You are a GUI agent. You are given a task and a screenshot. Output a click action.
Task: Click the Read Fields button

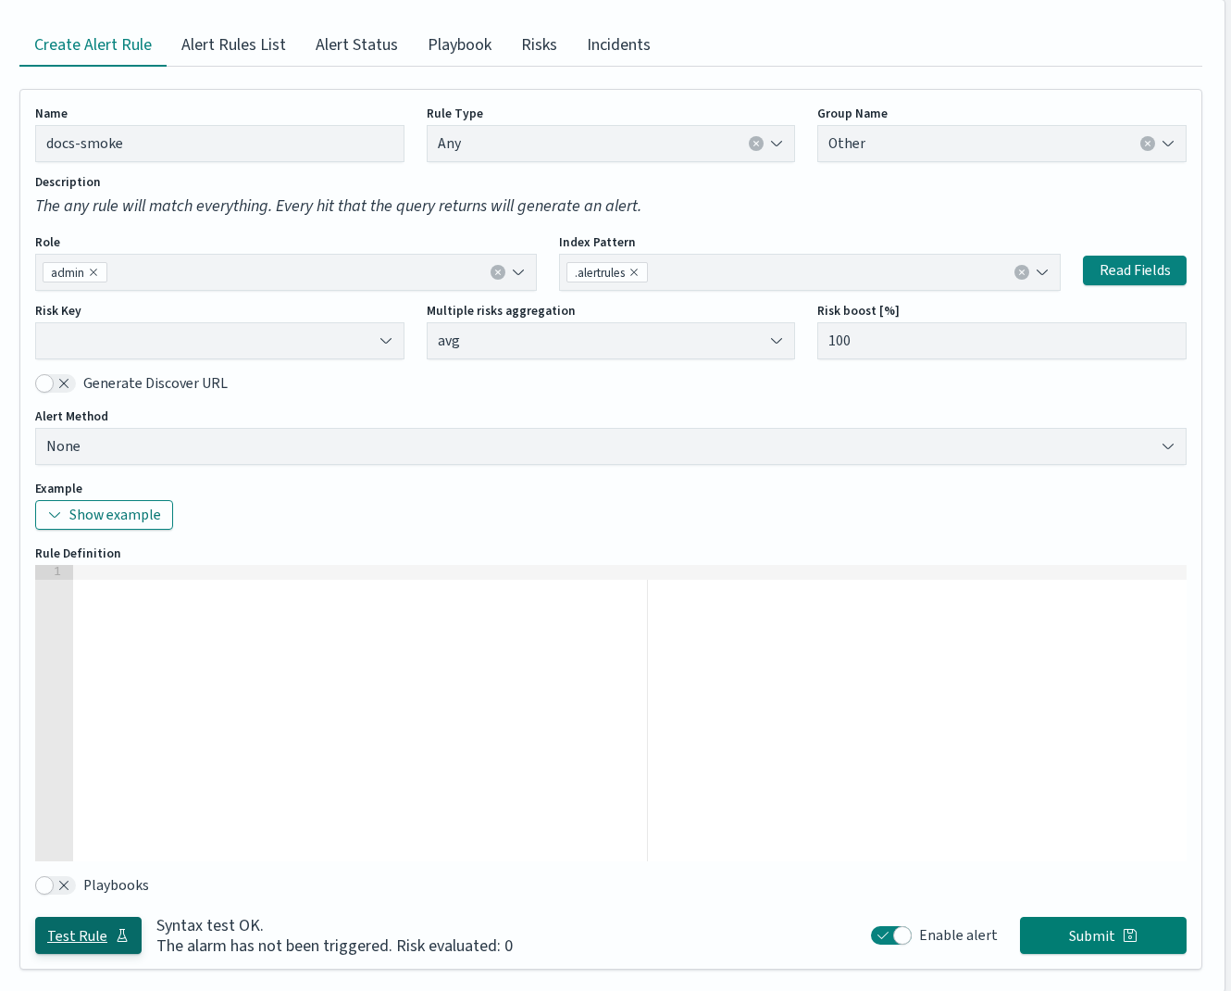point(1135,270)
